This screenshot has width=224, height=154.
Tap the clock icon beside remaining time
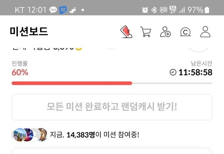173,72
